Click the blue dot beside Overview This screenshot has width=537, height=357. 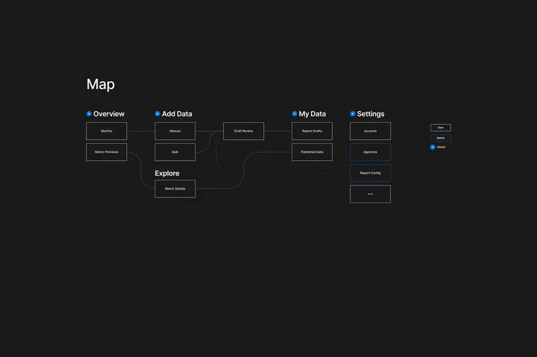[89, 114]
